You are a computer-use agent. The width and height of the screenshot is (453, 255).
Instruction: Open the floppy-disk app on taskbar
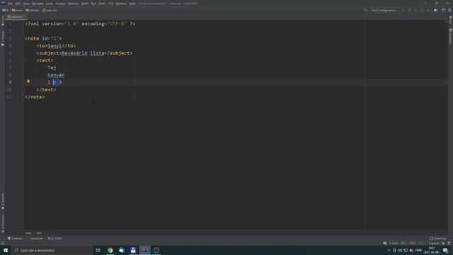click(133, 250)
